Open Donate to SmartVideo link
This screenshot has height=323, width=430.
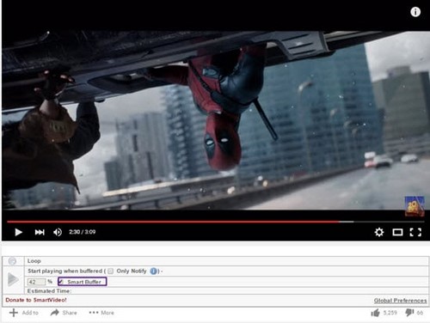click(x=36, y=300)
